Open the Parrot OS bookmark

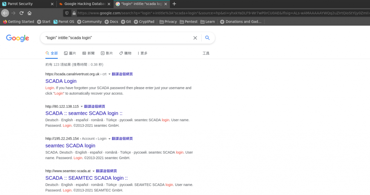tap(64, 22)
